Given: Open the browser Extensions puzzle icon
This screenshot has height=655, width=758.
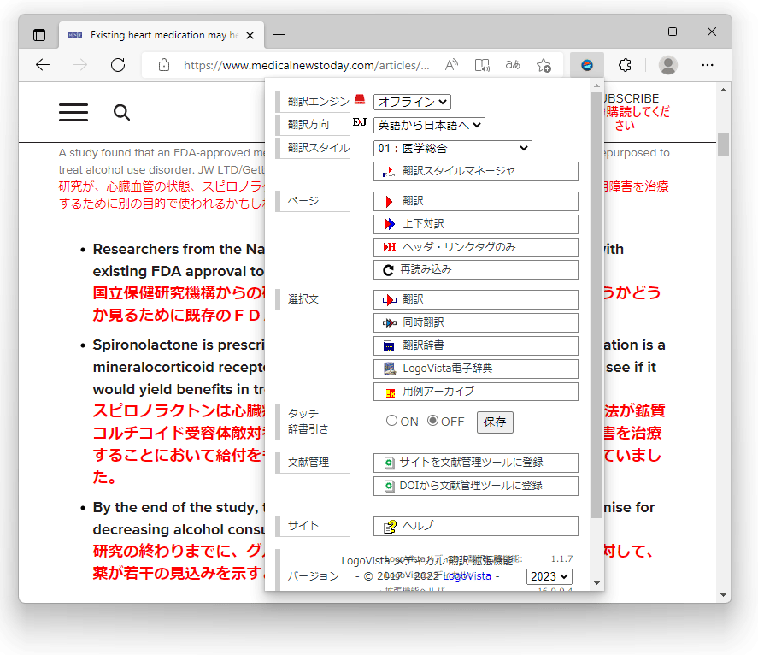Looking at the screenshot, I should click(x=626, y=65).
